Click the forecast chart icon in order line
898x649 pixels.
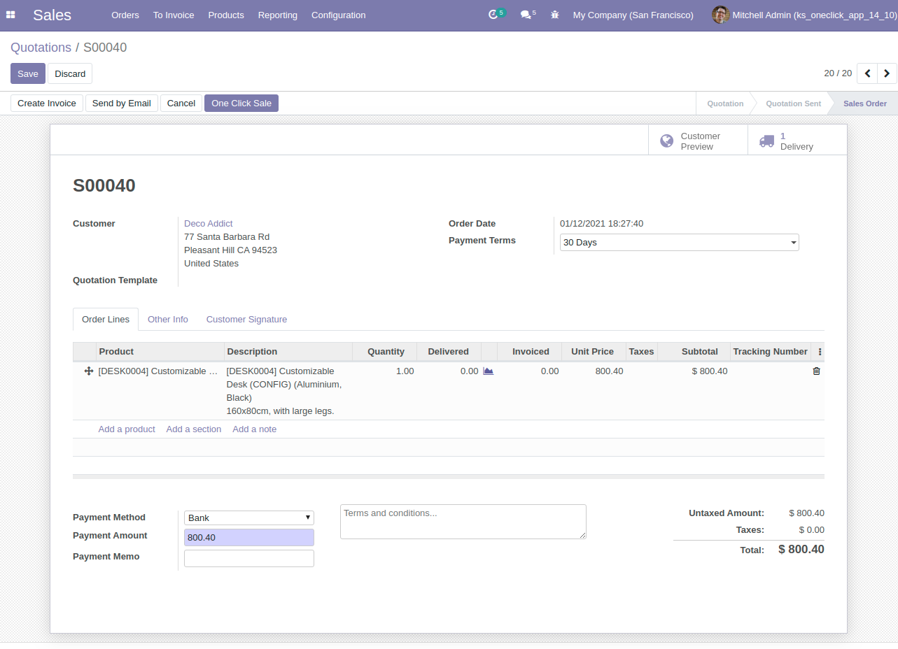click(489, 371)
